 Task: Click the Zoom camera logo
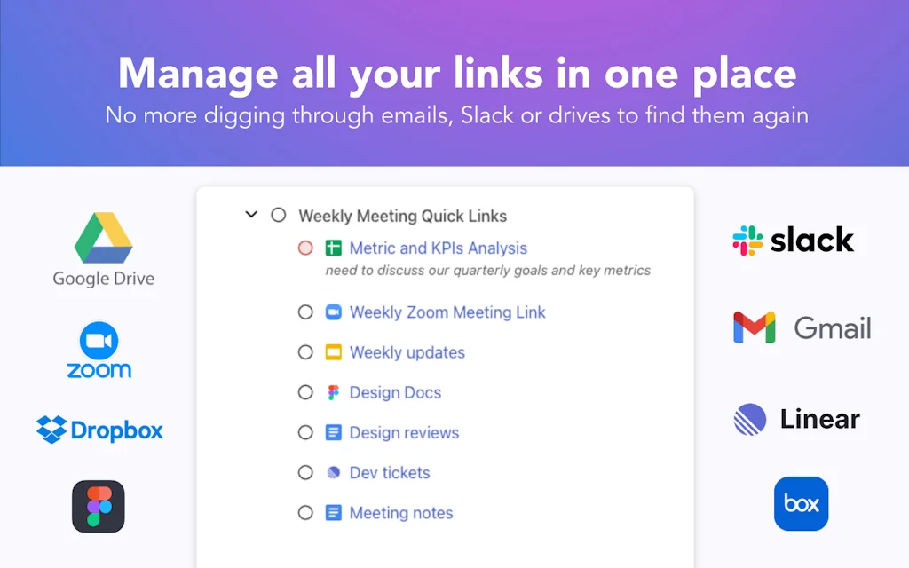click(x=99, y=341)
